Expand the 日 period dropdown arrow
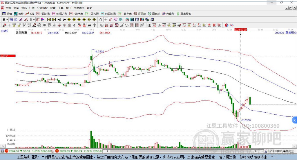This screenshot has width=297, height=160. tap(7, 20)
